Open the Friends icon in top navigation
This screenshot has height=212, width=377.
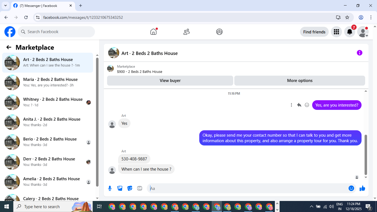pos(187,32)
